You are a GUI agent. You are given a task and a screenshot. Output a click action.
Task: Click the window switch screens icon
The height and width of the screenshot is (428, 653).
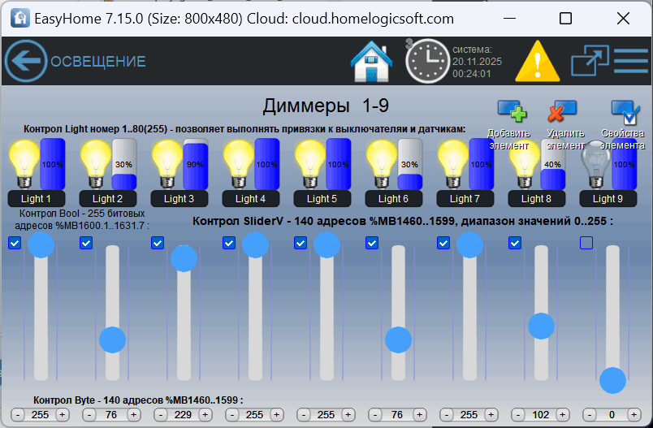[x=589, y=61]
